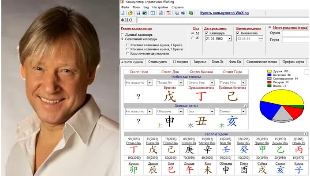Image resolution: width=310 pixels, height=176 pixels.
Task: Click the Лошадь luck branch link
Action: coord(189,163)
